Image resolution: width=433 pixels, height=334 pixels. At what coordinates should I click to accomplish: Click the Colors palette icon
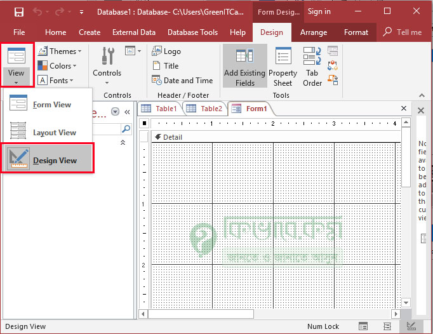click(43, 66)
